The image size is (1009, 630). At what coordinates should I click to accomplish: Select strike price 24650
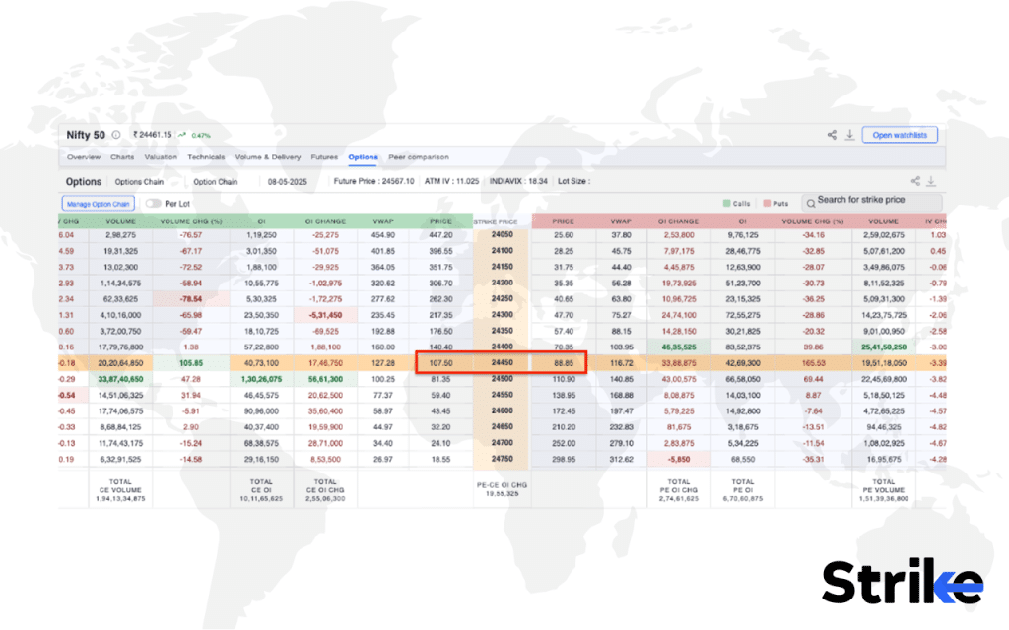coord(502,427)
